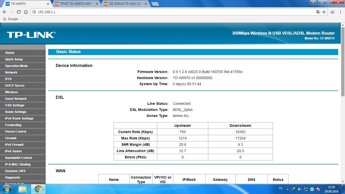Open Route Settings menu item
The height and width of the screenshot is (194, 345).
(x=23, y=112)
